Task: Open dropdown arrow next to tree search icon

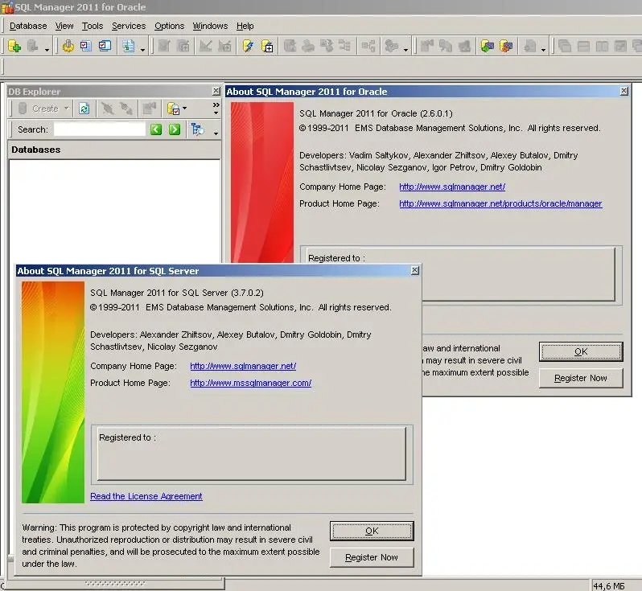Action: point(216,133)
